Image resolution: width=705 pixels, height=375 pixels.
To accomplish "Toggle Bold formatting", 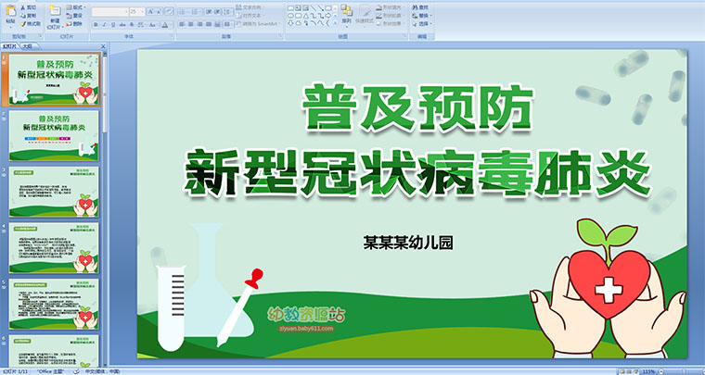I will click(94, 24).
